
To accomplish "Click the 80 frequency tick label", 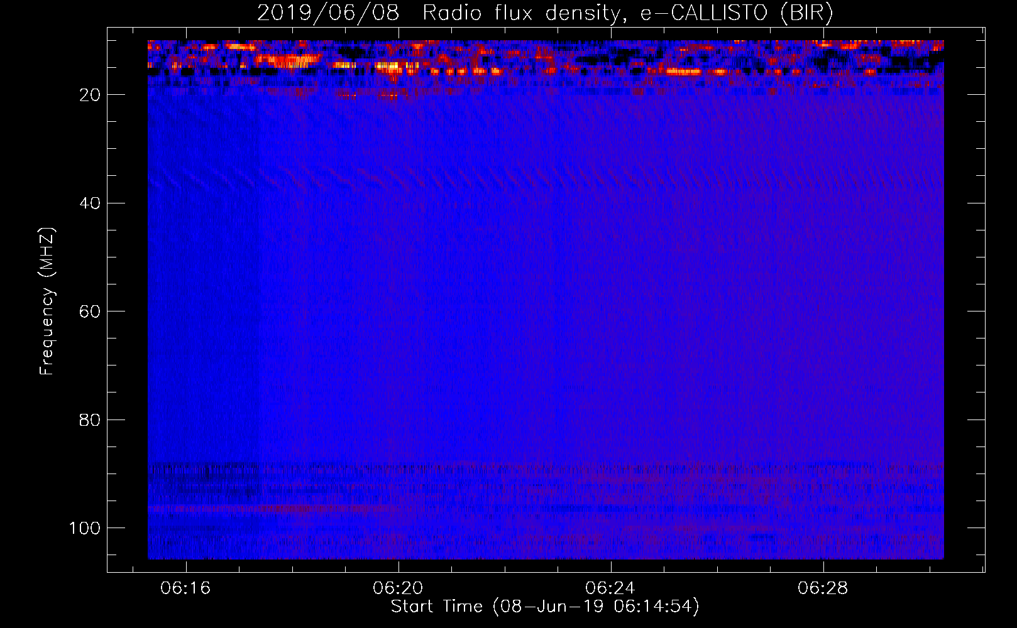I will pyautogui.click(x=90, y=420).
